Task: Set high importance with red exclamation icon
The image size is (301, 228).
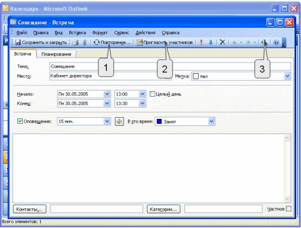Action: pos(201,42)
